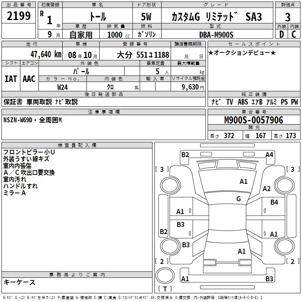This screenshot has width=302, height=302.
Task: Click the エアB equipment label
Action: [x=257, y=102]
